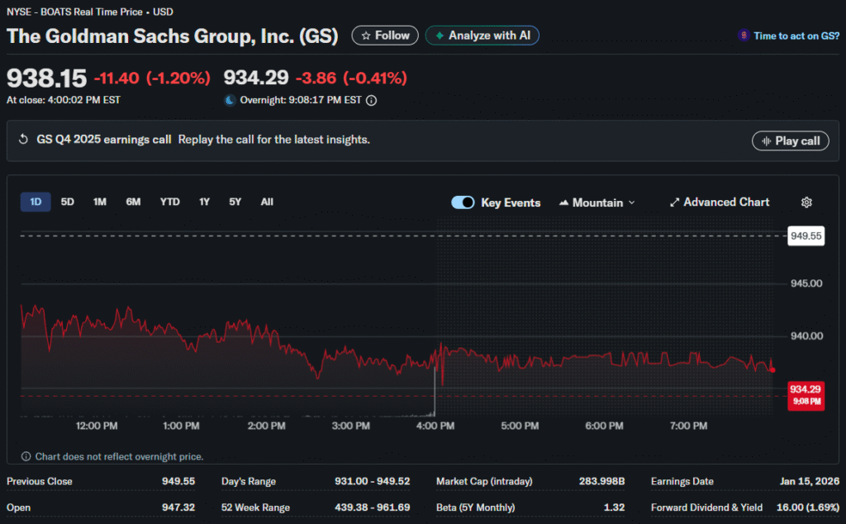Expand the Mountain chart type dropdown
846x524 pixels.
(597, 202)
